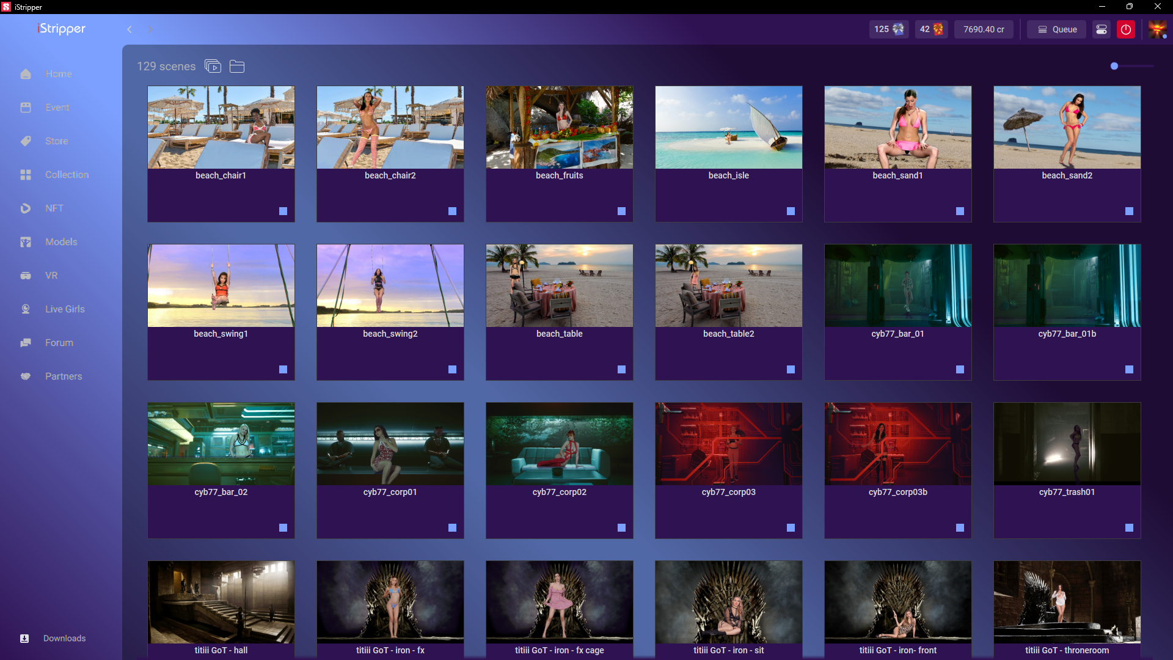
Task: Adjust the thumbnail size slider
Action: (x=1114, y=66)
